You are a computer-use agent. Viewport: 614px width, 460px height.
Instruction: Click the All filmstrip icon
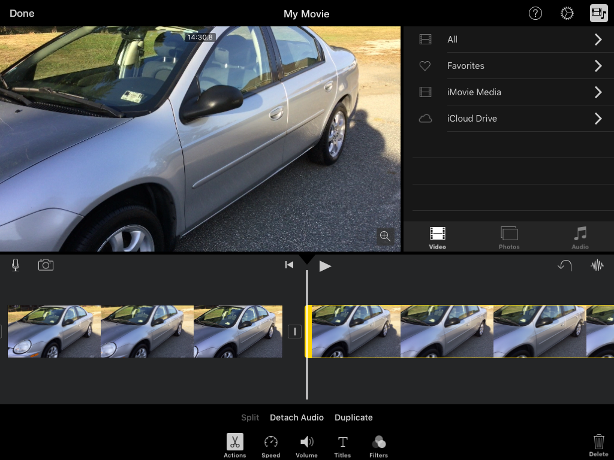(425, 39)
